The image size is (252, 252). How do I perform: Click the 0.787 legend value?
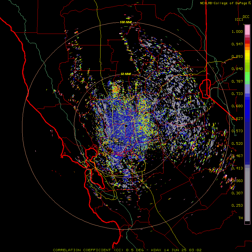click(237, 81)
